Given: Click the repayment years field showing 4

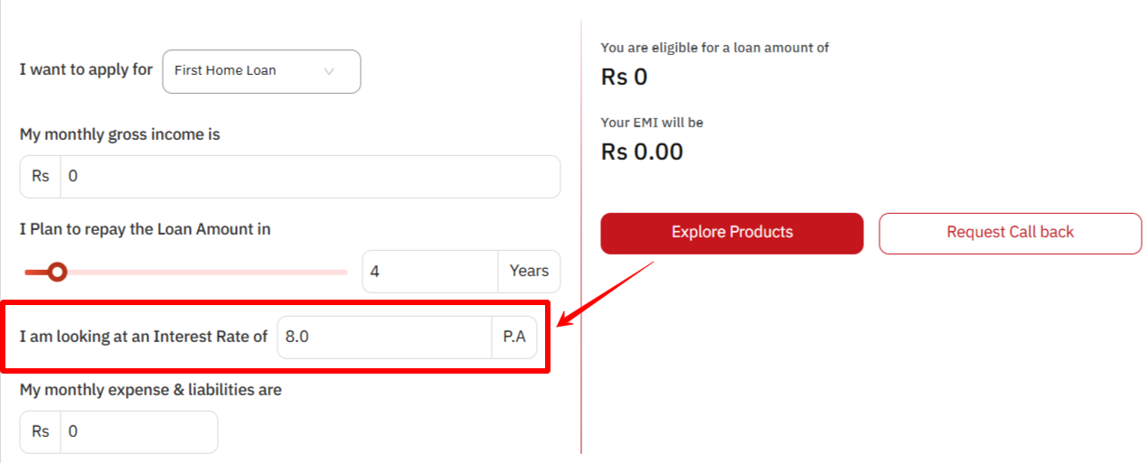Looking at the screenshot, I should click(x=429, y=272).
